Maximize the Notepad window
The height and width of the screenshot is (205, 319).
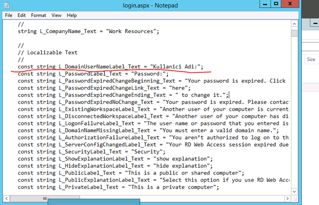tap(276, 4)
